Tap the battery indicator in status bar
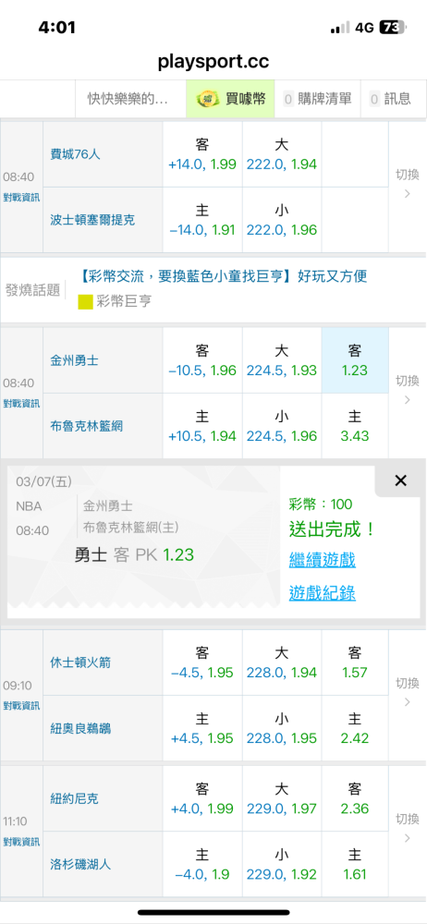This screenshot has height=924, width=427. 394,27
